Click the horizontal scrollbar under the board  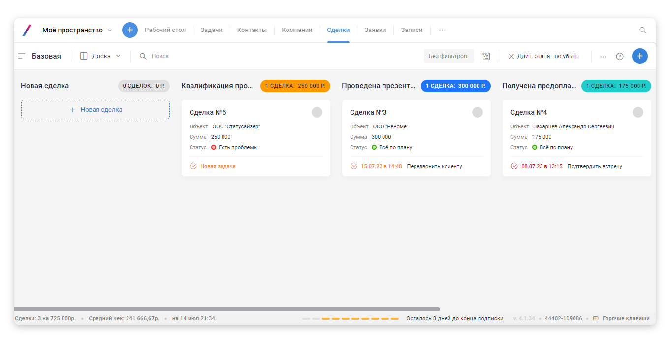[x=226, y=309]
